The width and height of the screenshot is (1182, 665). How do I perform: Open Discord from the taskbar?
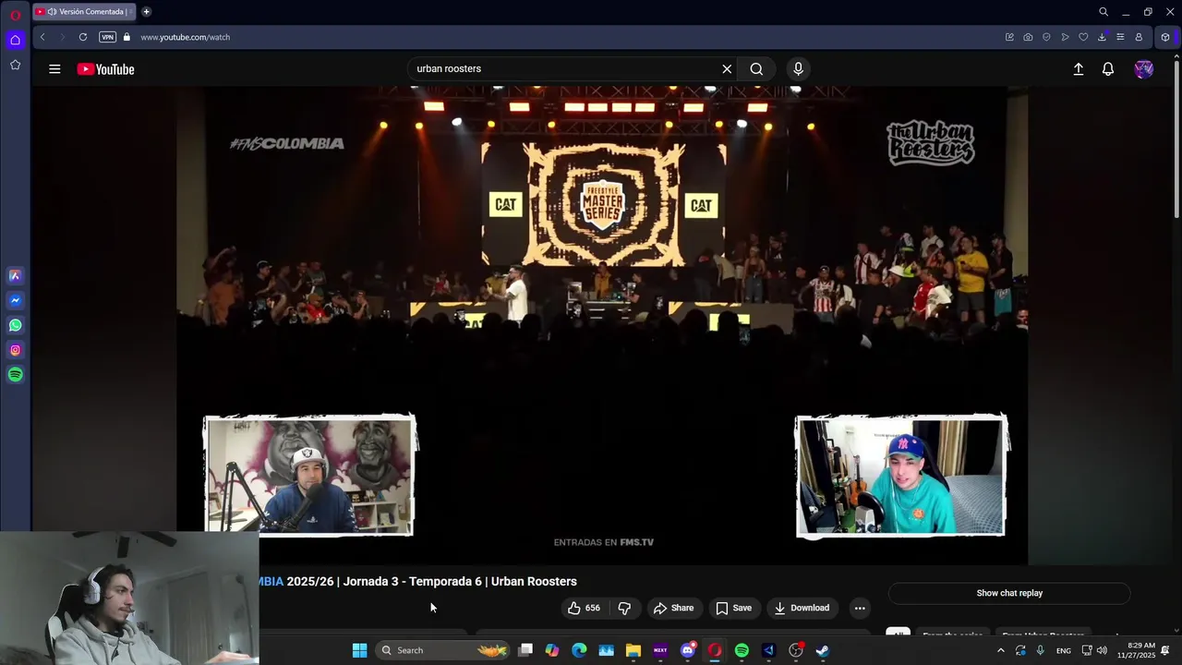click(688, 650)
